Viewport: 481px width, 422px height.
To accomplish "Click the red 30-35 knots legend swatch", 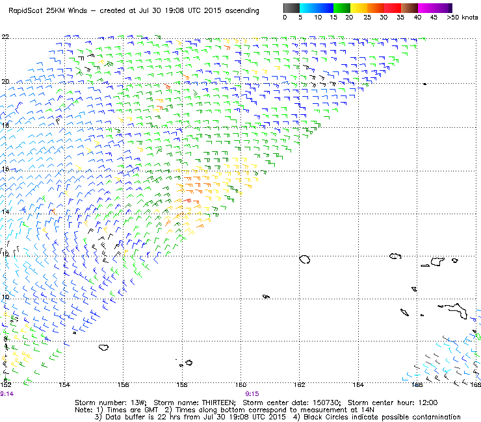I will pyautogui.click(x=393, y=8).
